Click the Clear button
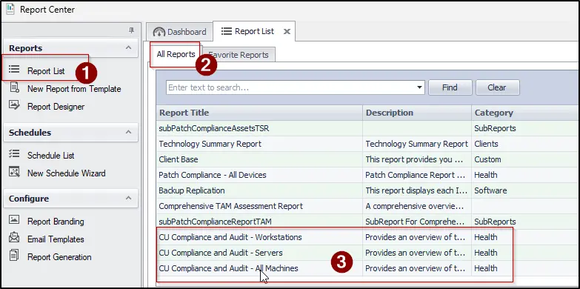This screenshot has width=580, height=289. tap(497, 87)
